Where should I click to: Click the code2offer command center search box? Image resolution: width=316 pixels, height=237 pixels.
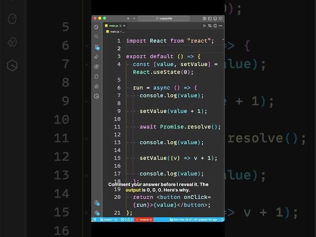163,18
